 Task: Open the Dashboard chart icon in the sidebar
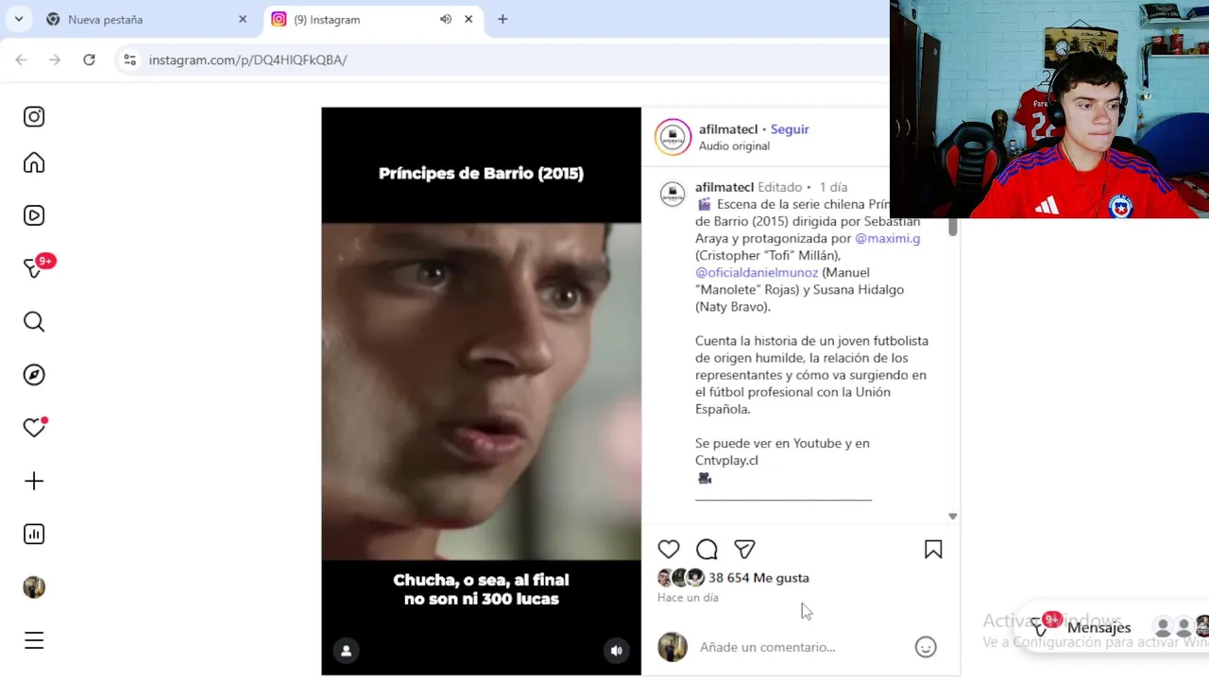(34, 535)
